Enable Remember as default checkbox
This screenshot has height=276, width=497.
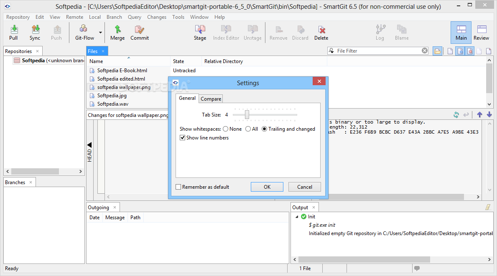pyautogui.click(x=178, y=187)
